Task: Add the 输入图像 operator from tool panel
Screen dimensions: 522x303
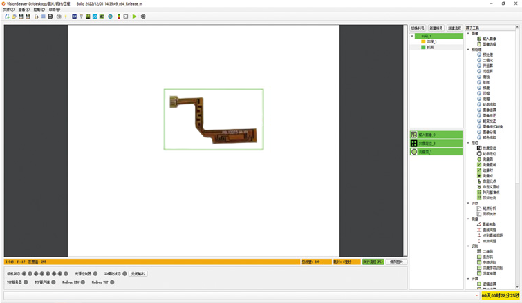Action: (490, 39)
